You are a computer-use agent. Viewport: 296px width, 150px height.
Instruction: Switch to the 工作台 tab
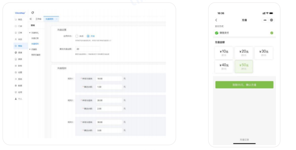tap(38, 19)
